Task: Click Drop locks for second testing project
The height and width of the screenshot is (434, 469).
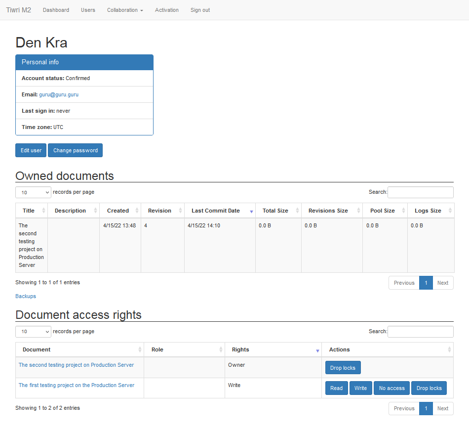Action: click(x=343, y=368)
